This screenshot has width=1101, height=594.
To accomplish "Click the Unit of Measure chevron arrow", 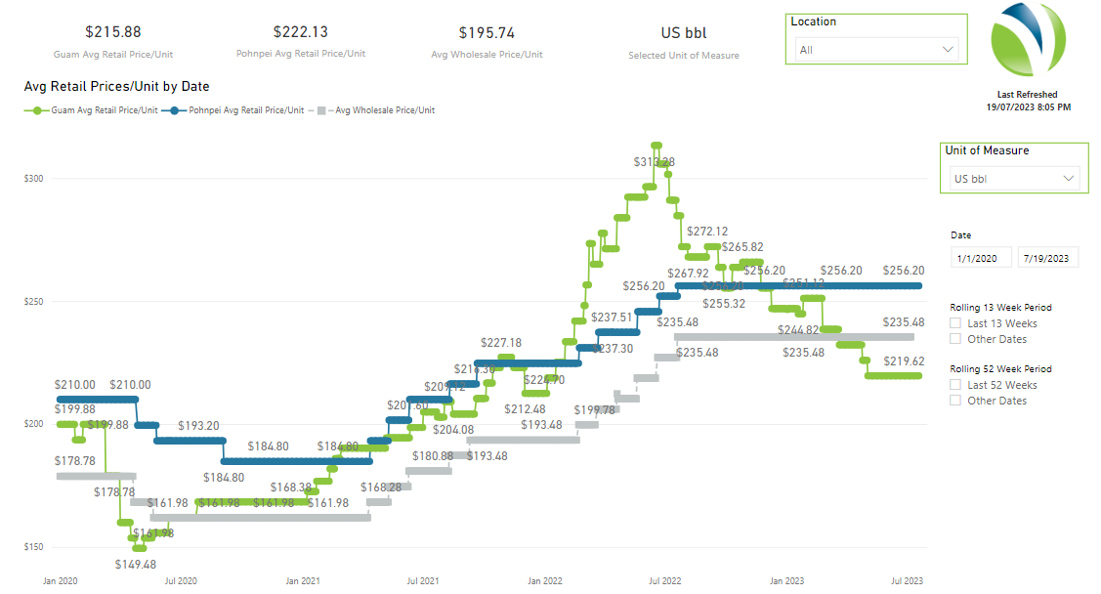I will pos(1068,179).
